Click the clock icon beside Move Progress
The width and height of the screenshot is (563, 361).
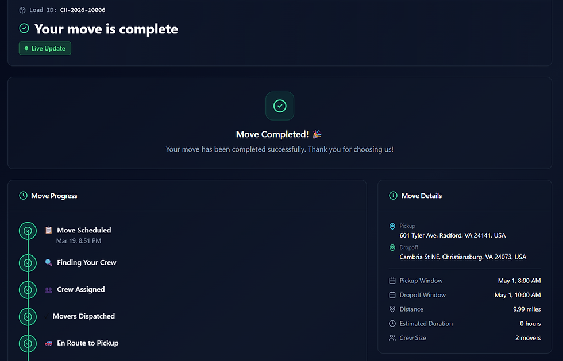point(23,196)
